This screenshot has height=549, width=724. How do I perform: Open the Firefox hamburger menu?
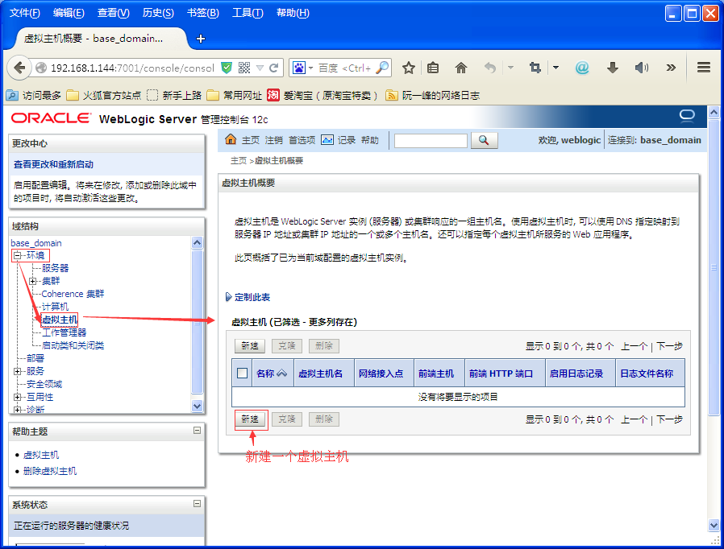pyautogui.click(x=704, y=68)
